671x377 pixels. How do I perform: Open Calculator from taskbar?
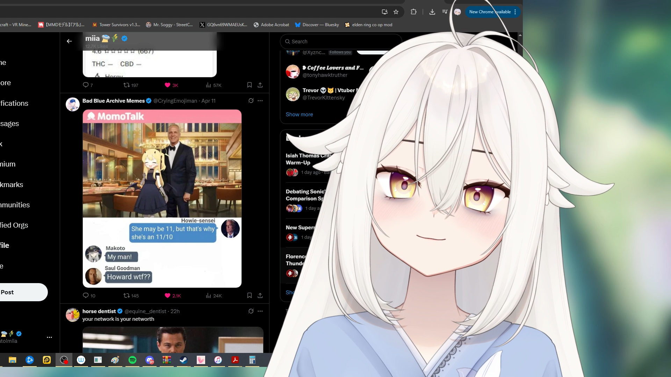(x=252, y=360)
